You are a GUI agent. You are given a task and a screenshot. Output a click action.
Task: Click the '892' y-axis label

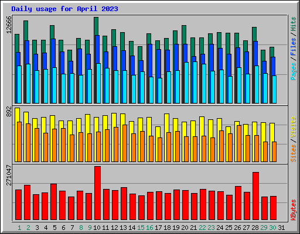point(9,111)
